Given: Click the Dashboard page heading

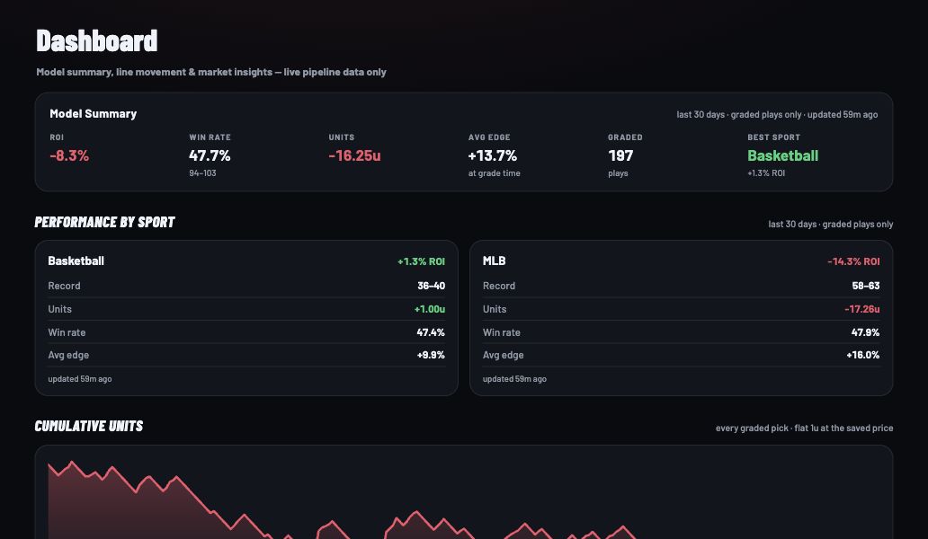Looking at the screenshot, I should click(x=96, y=41).
